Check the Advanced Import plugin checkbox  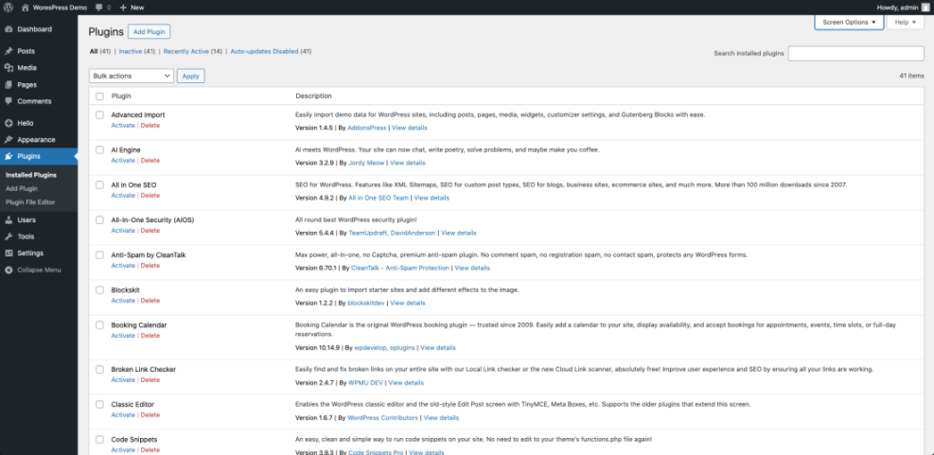point(99,115)
